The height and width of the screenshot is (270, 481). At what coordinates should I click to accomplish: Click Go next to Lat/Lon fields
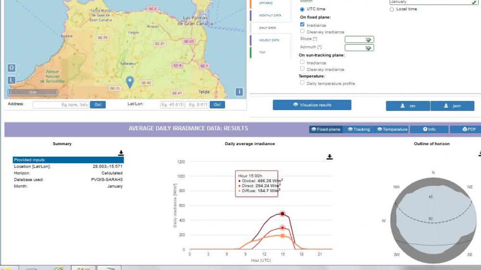(x=217, y=105)
